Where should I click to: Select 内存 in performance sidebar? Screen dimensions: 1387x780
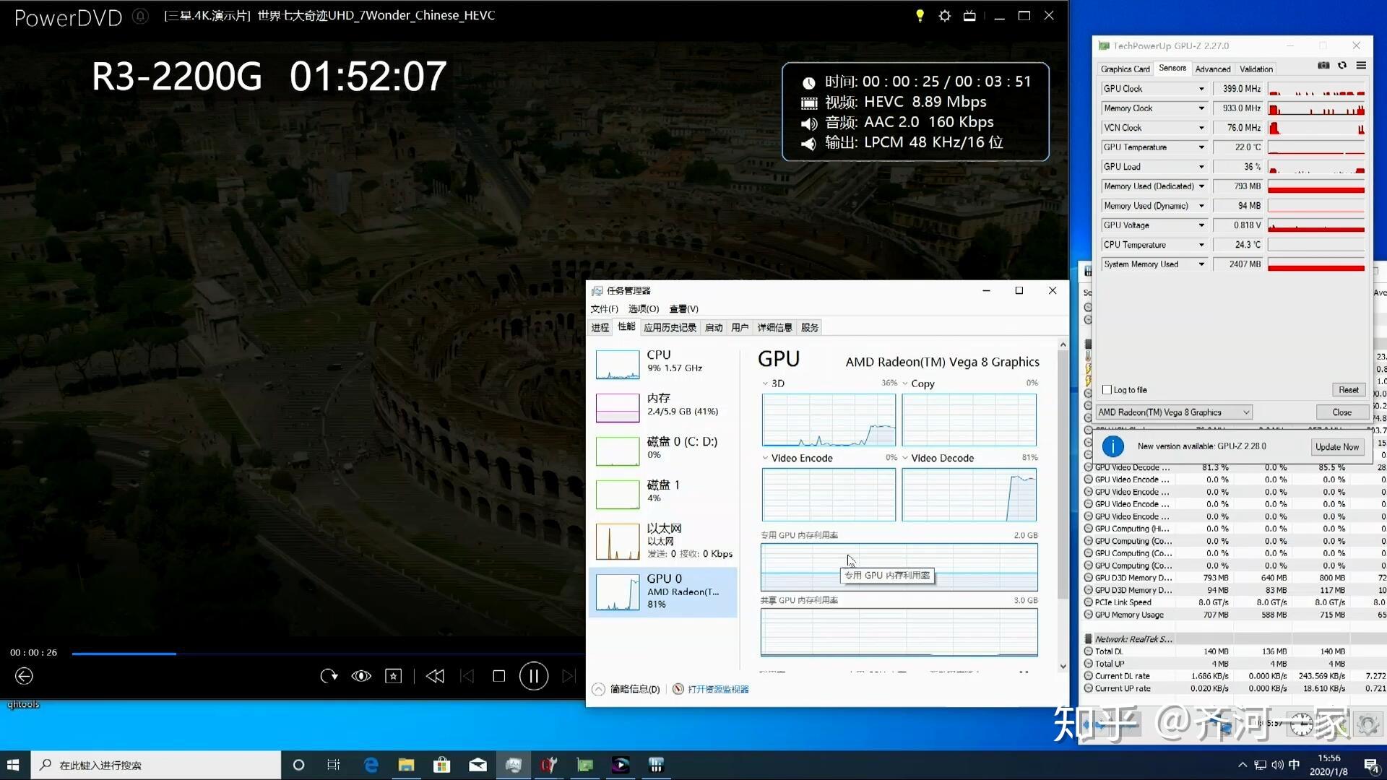click(663, 407)
